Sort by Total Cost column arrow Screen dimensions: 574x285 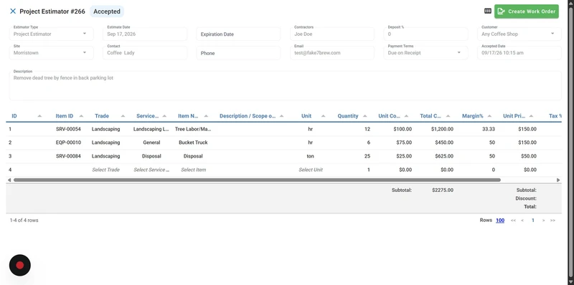click(448, 116)
